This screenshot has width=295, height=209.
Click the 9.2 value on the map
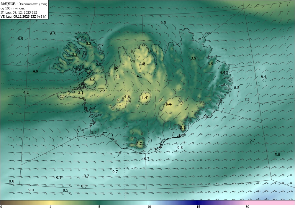pyautogui.click(x=86, y=176)
